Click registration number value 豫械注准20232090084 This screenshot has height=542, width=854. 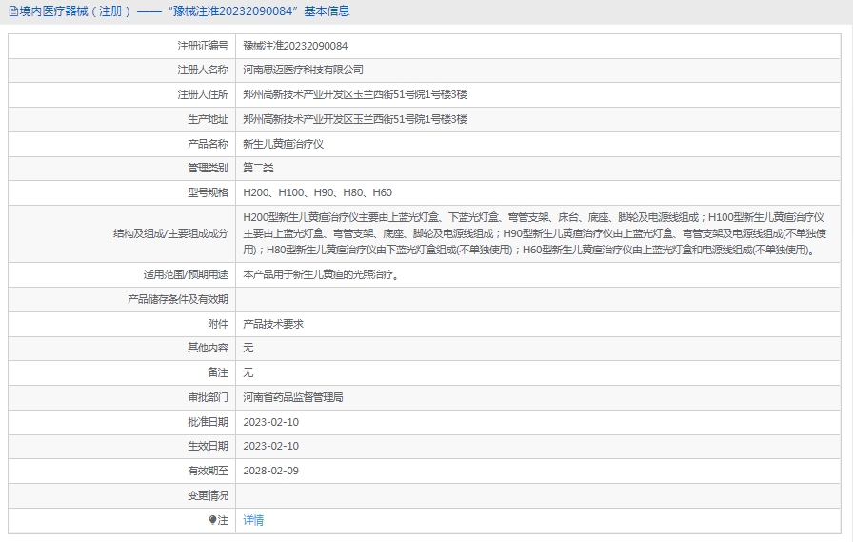(295, 46)
